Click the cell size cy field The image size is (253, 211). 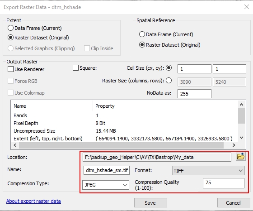(x=230, y=69)
